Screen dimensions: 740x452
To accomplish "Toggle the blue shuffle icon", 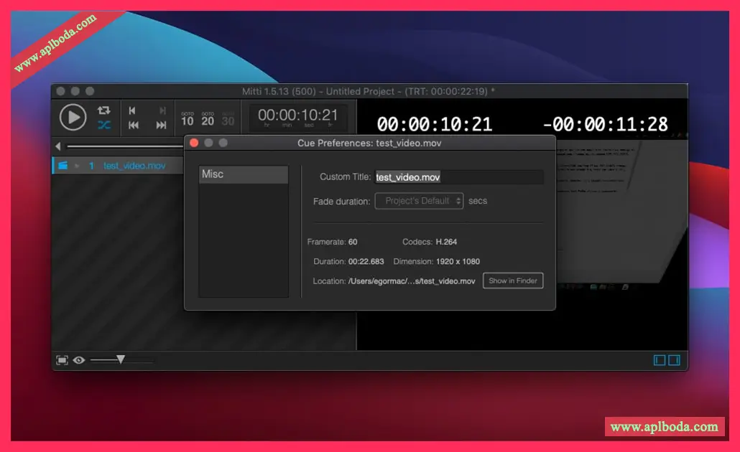I will (104, 125).
